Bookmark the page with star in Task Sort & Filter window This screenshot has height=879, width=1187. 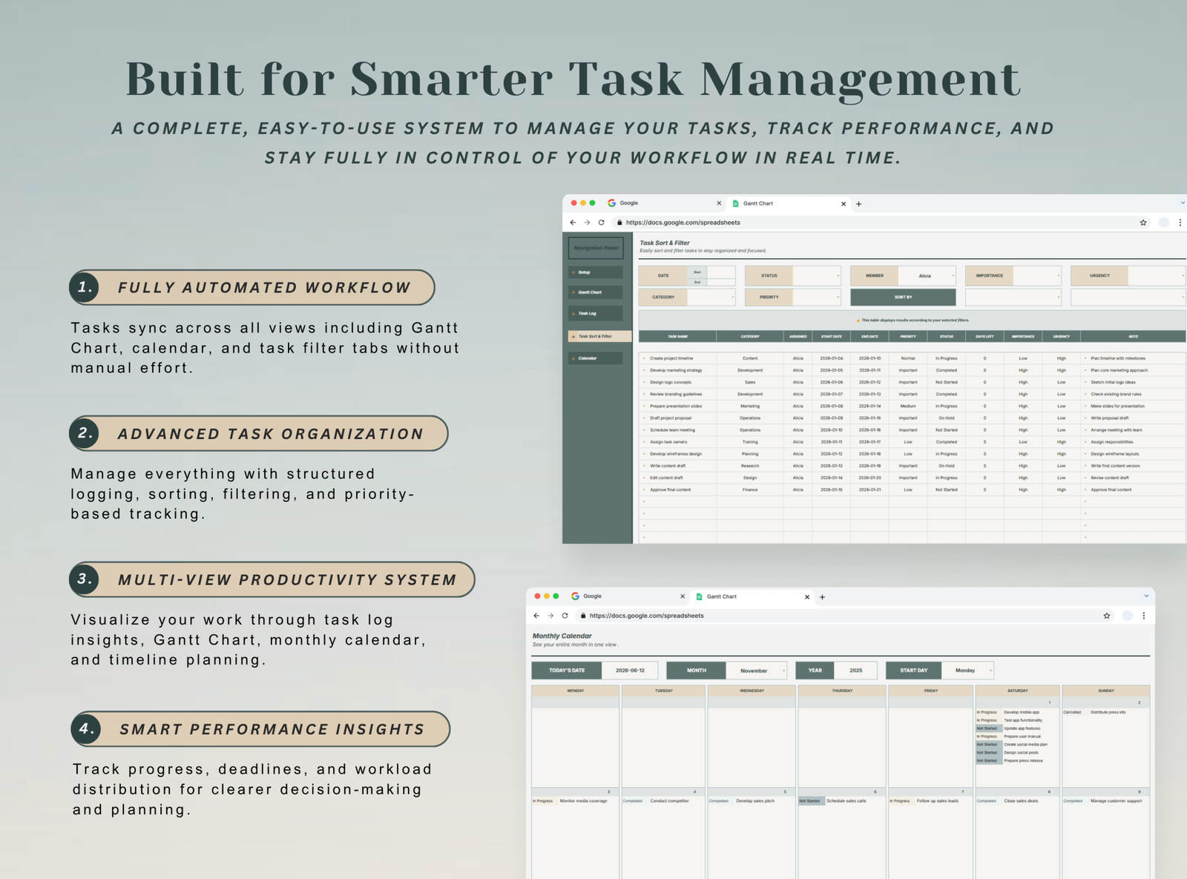tap(1143, 223)
